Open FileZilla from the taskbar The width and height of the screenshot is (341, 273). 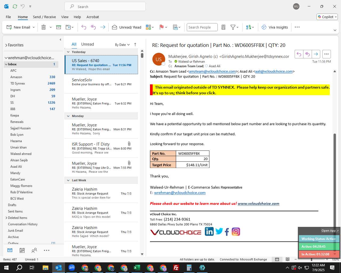point(176,268)
